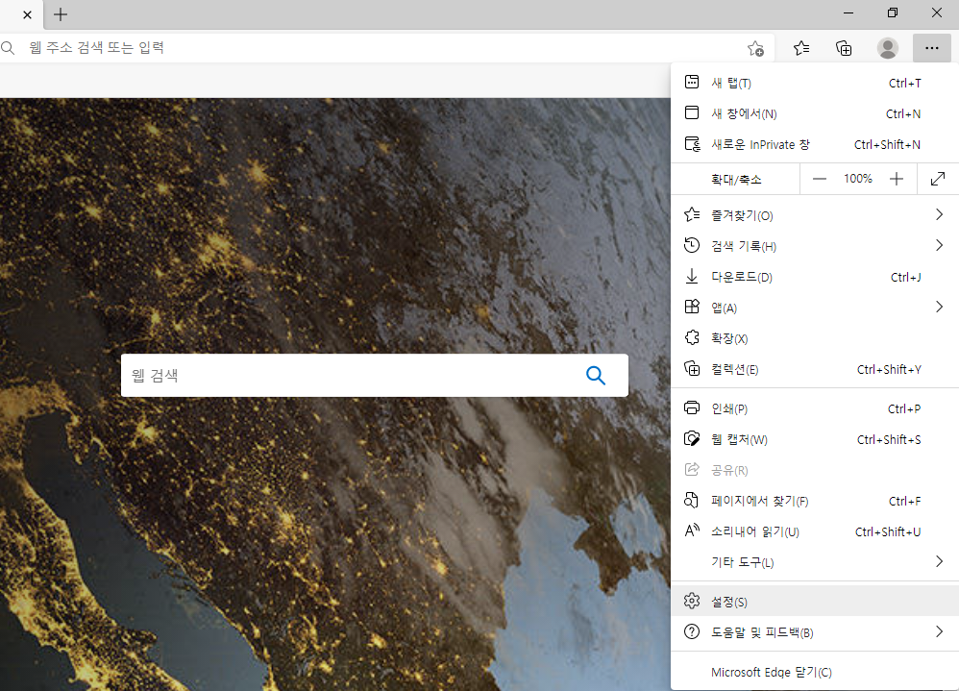959x691 pixels.
Task: Click the profile avatar icon
Action: tap(888, 48)
